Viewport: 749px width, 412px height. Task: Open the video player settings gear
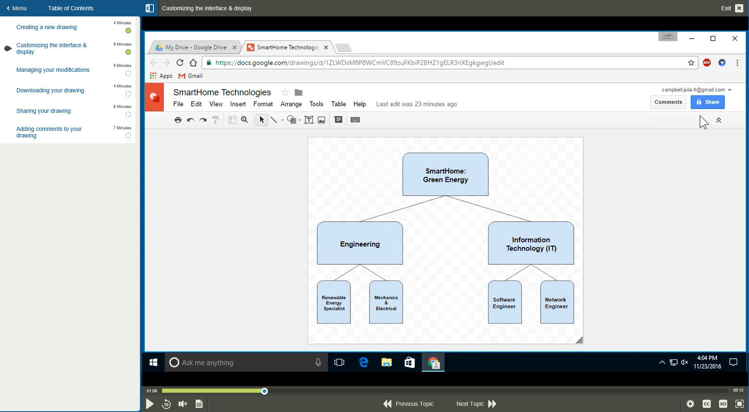690,404
